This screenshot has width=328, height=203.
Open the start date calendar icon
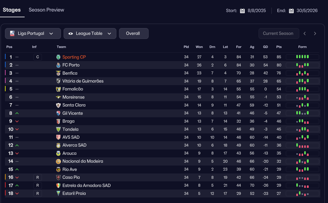pyautogui.click(x=242, y=11)
